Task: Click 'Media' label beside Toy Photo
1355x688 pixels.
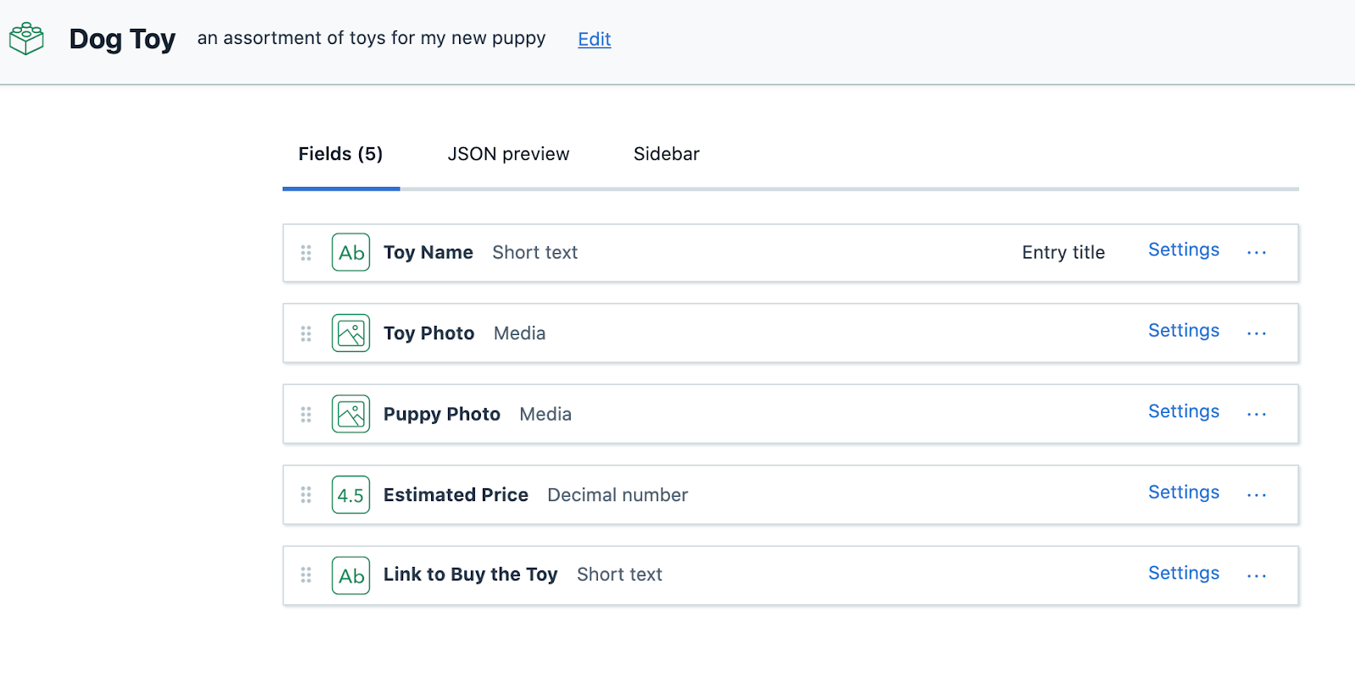Action: (x=520, y=333)
